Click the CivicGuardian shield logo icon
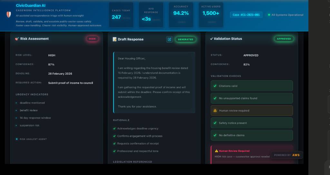Image resolution: width=330 pixels, height=175 pixels. click(8, 14)
